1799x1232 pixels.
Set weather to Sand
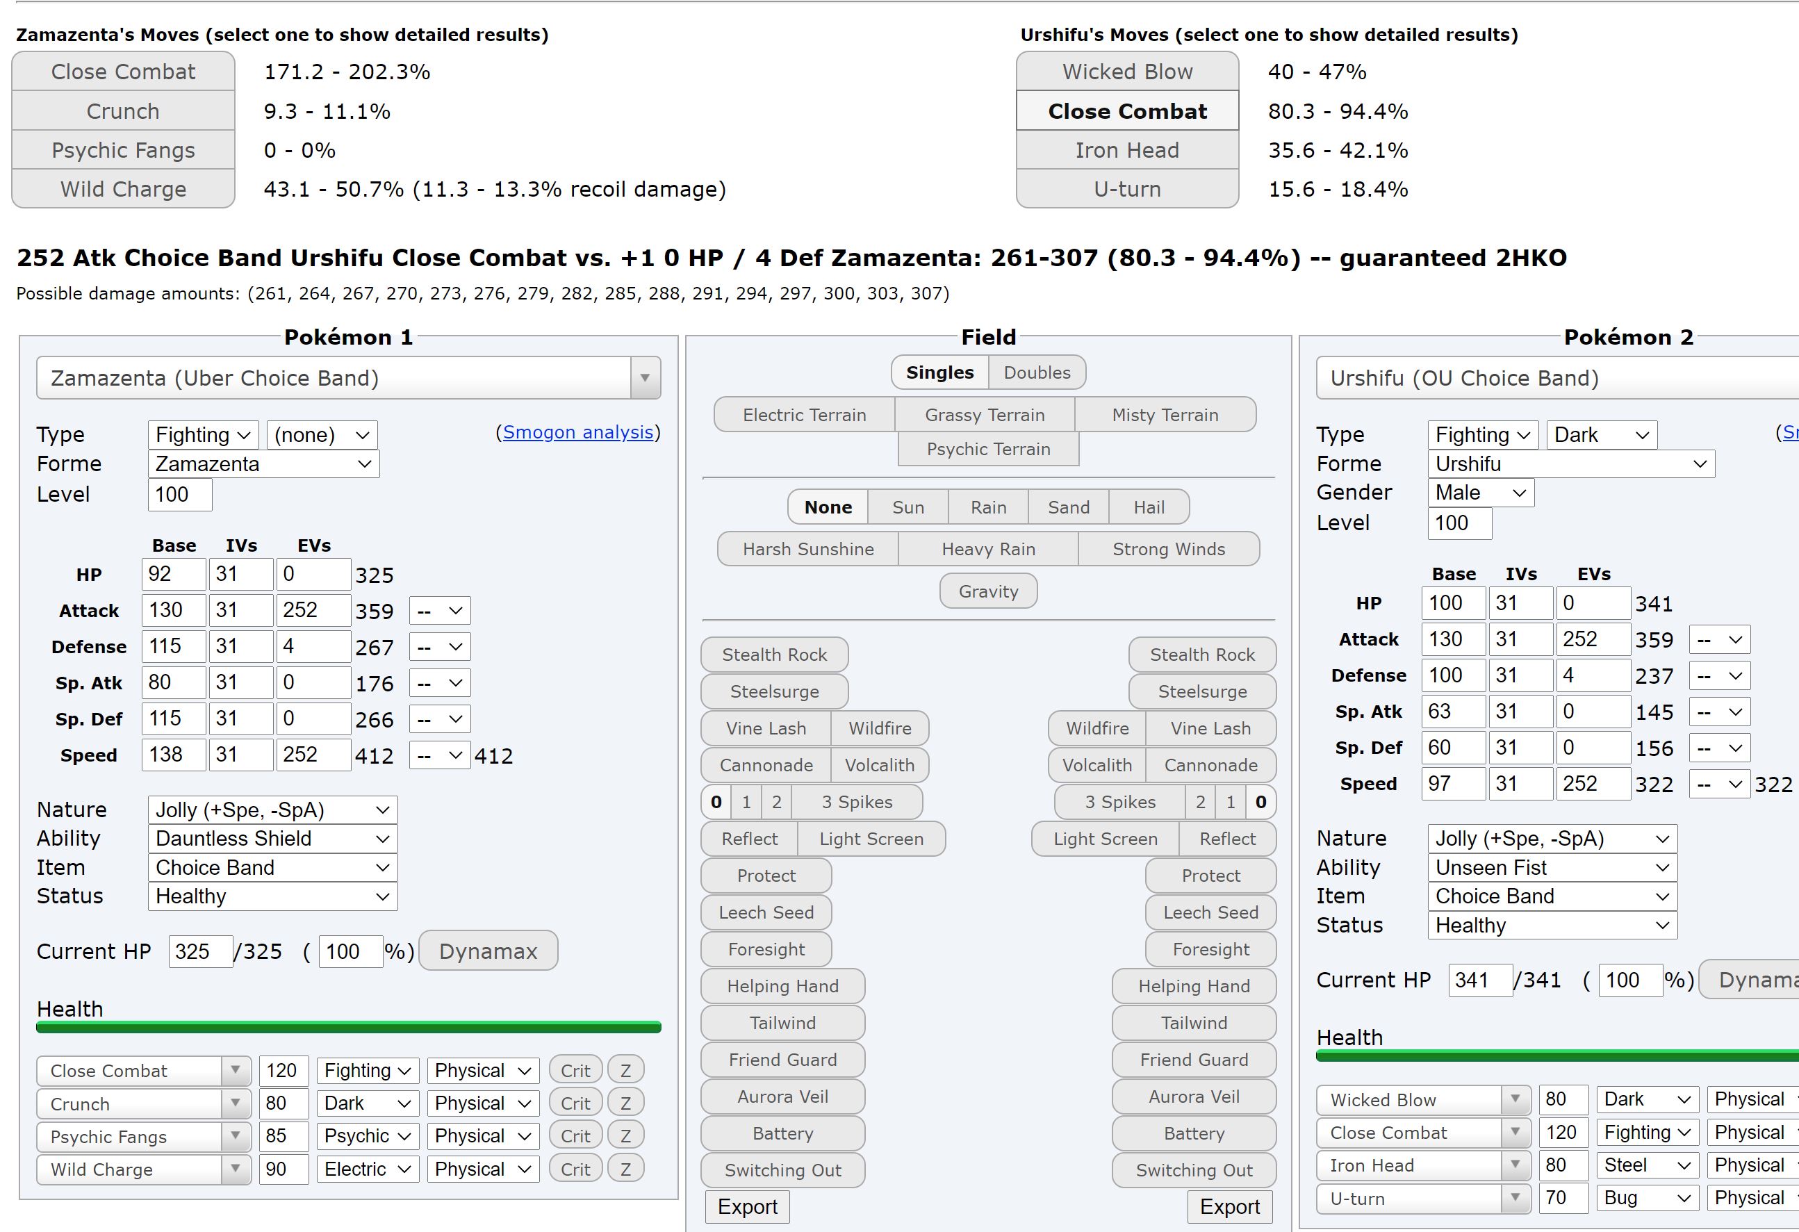coord(1068,507)
